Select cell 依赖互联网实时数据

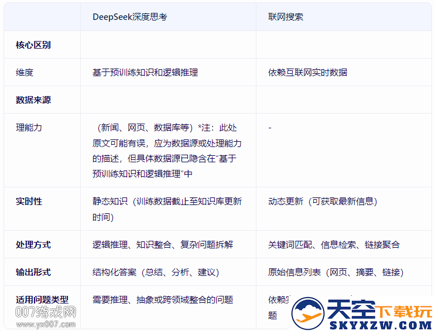pos(307,73)
